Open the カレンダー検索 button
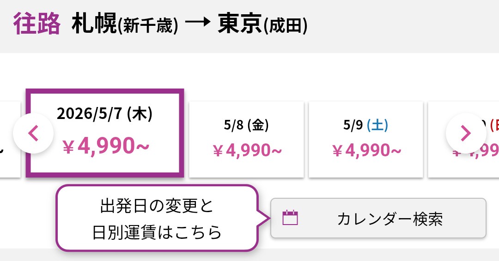Image resolution: width=499 pixels, height=261 pixels. pyautogui.click(x=378, y=218)
